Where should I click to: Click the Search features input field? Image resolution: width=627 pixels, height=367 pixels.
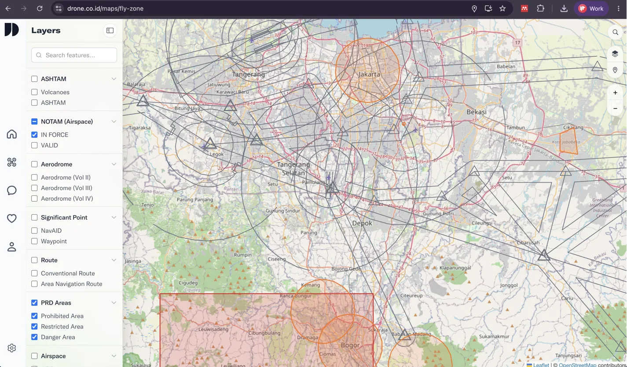click(x=74, y=55)
